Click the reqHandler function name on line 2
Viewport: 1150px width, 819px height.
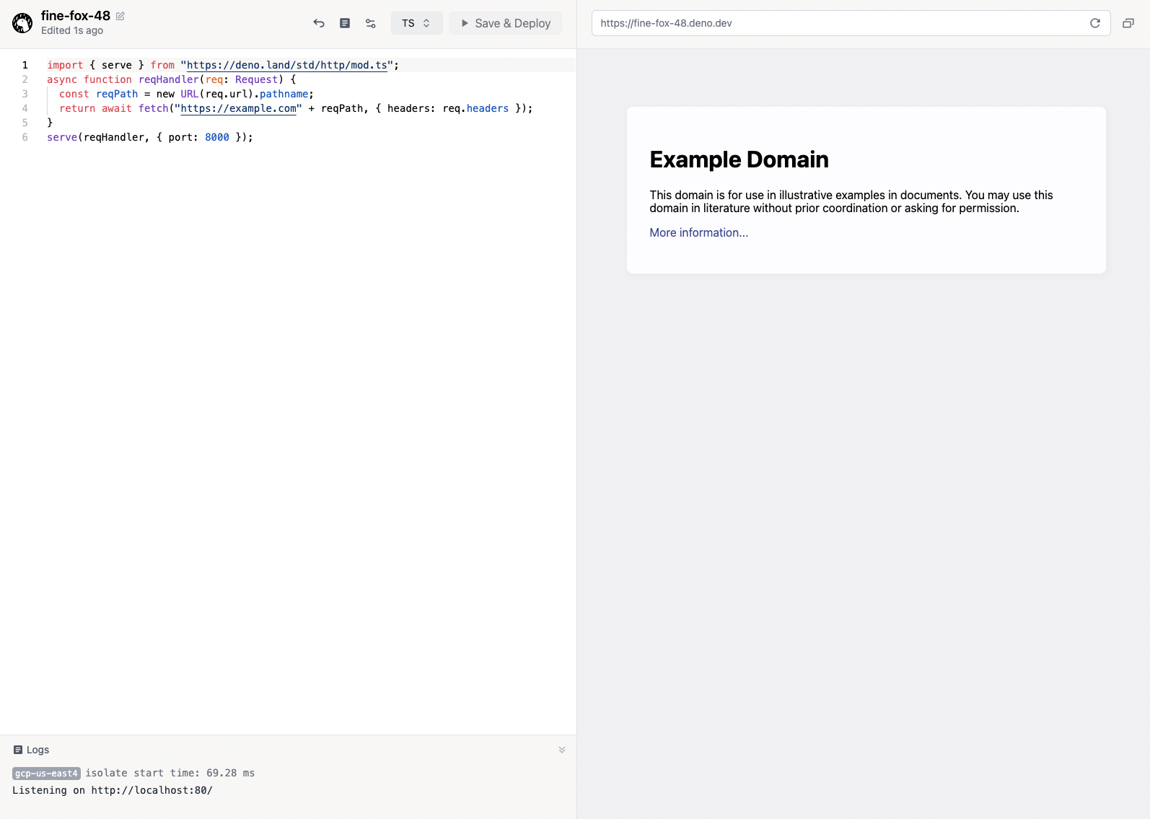coord(169,79)
